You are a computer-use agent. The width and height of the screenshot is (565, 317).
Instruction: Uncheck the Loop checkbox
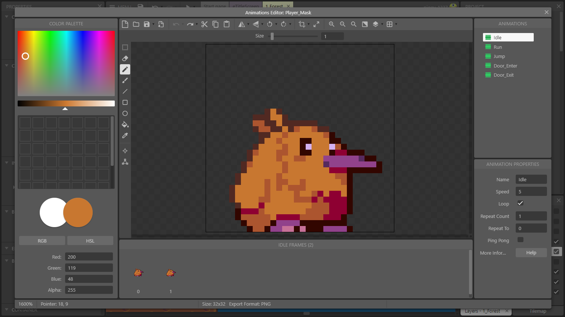(x=520, y=203)
